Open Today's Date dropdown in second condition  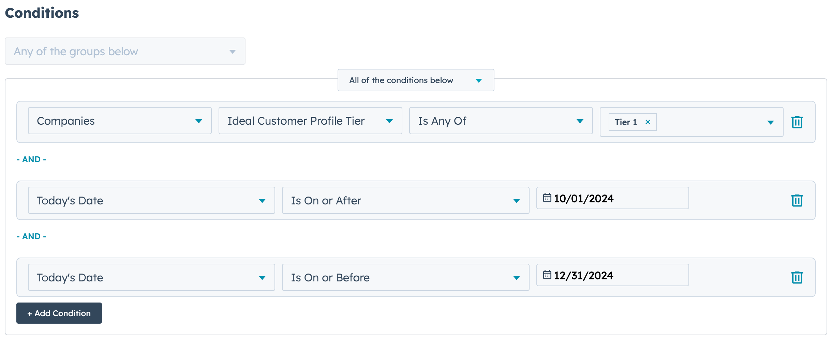tap(151, 201)
